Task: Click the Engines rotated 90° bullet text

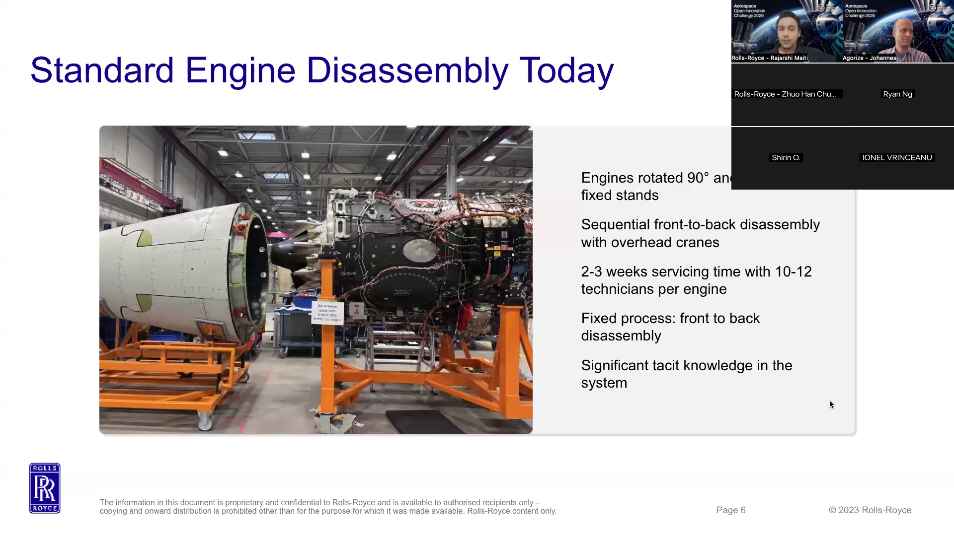Action: 656,187
